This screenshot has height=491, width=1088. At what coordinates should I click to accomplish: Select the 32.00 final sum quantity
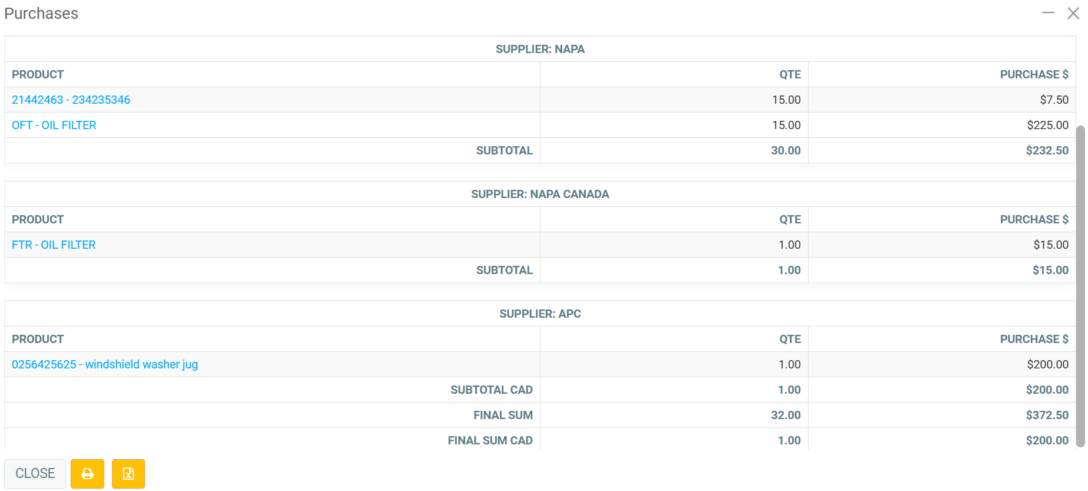point(786,415)
